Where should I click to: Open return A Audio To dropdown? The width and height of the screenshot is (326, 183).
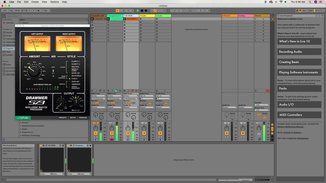click(x=230, y=107)
